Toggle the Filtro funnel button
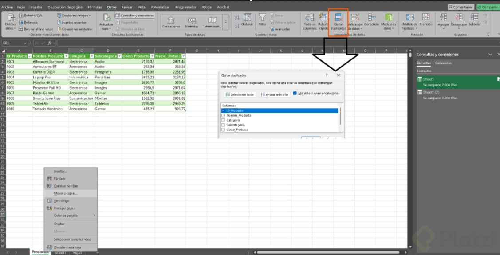The height and width of the screenshot is (255, 500). pos(263,20)
